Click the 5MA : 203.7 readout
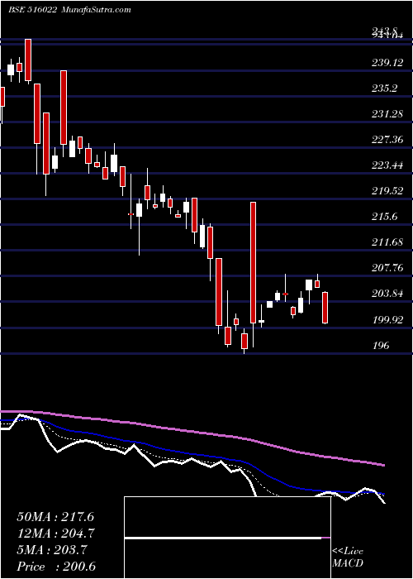 point(51,550)
